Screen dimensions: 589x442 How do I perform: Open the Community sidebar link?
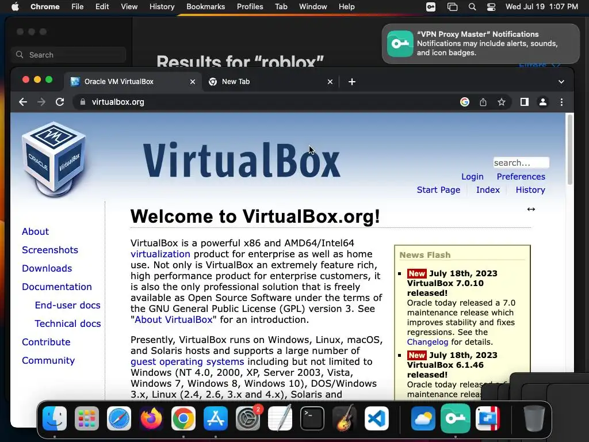coord(48,360)
